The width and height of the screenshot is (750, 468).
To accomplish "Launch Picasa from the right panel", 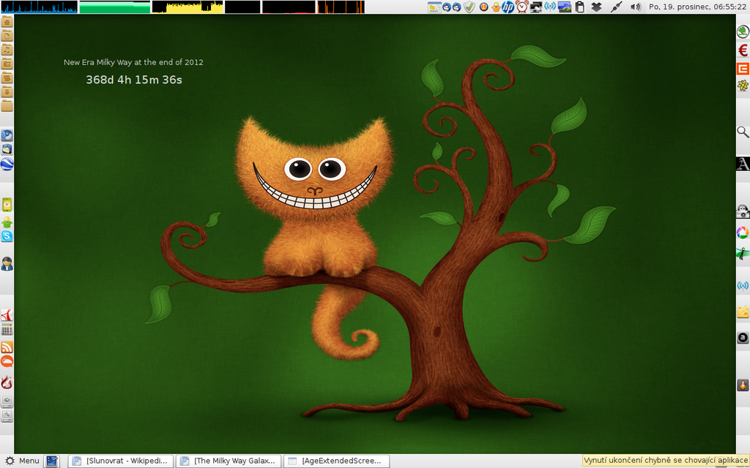I will [743, 233].
